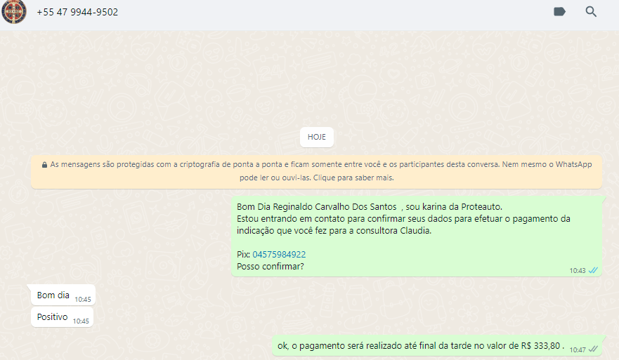Click read-receipt check marks on 10:43 message
The width and height of the screenshot is (619, 360).
click(593, 270)
